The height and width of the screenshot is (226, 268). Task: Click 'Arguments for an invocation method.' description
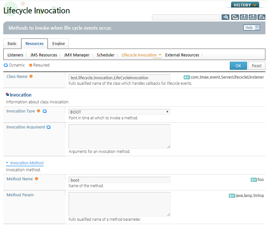[x=99, y=151]
